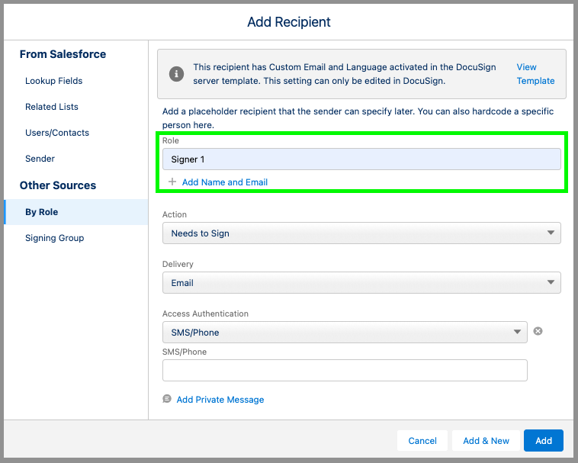
Task: Open the Action dropdown arrow
Action: (551, 233)
